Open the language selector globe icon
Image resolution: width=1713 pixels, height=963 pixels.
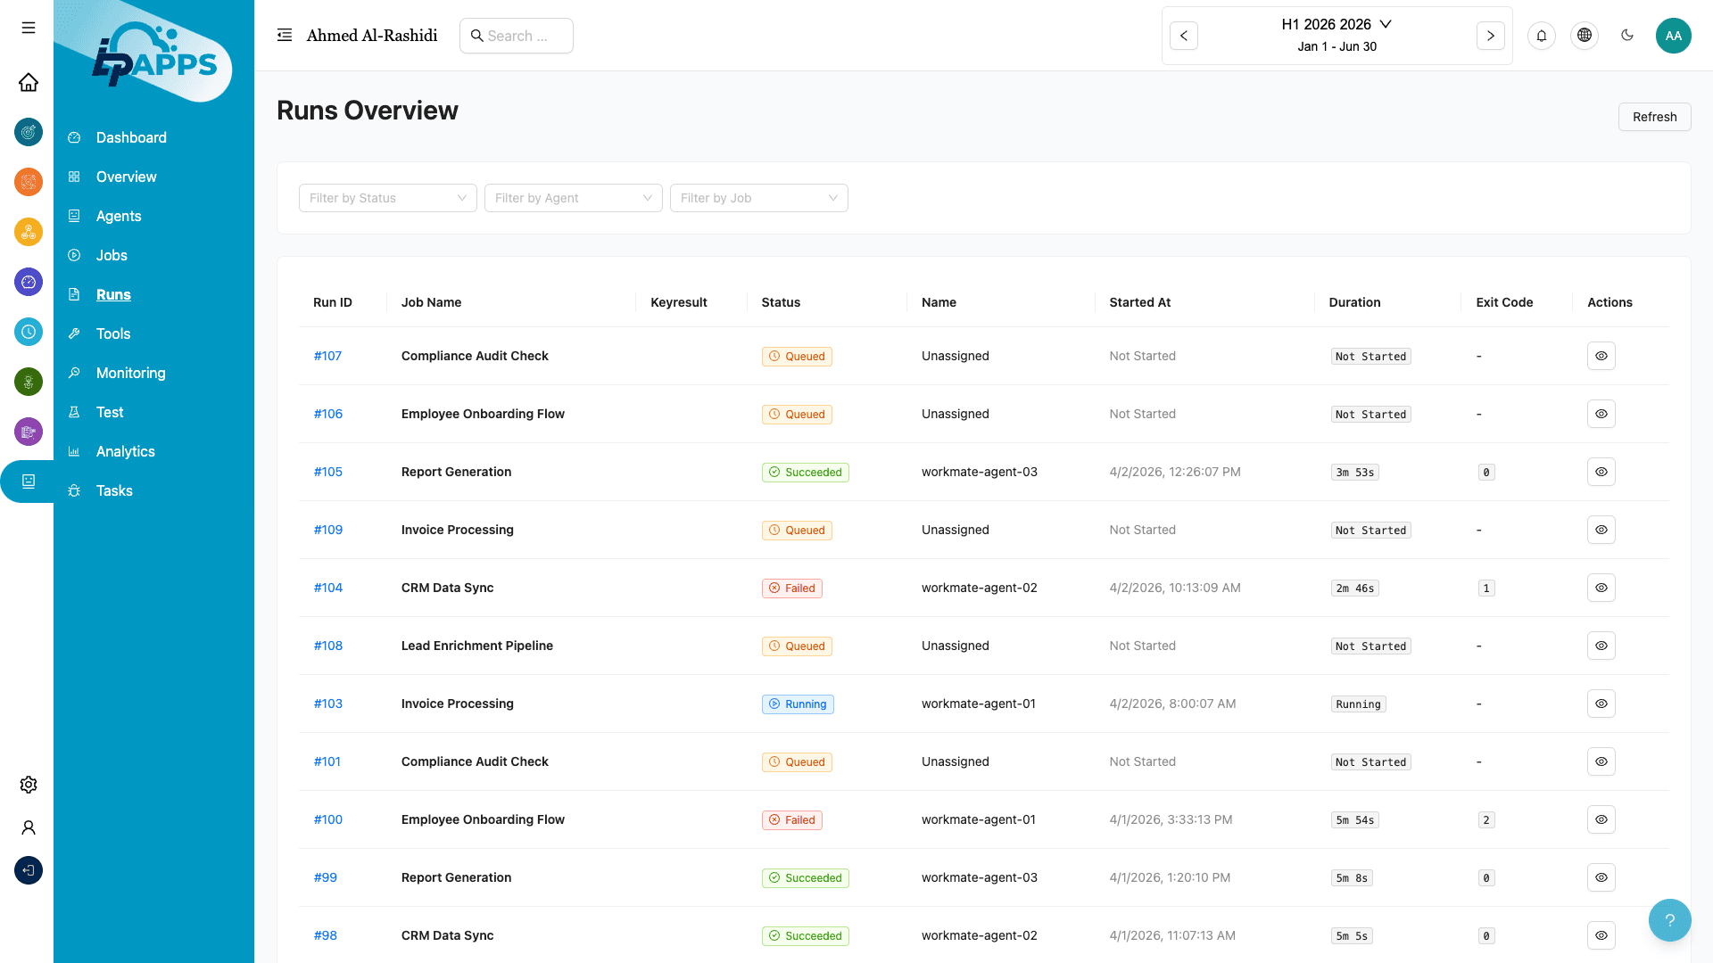[x=1585, y=36]
